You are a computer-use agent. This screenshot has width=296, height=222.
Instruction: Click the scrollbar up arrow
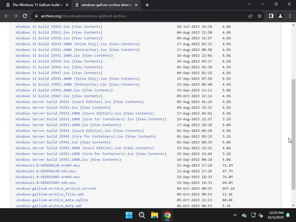[293, 25]
